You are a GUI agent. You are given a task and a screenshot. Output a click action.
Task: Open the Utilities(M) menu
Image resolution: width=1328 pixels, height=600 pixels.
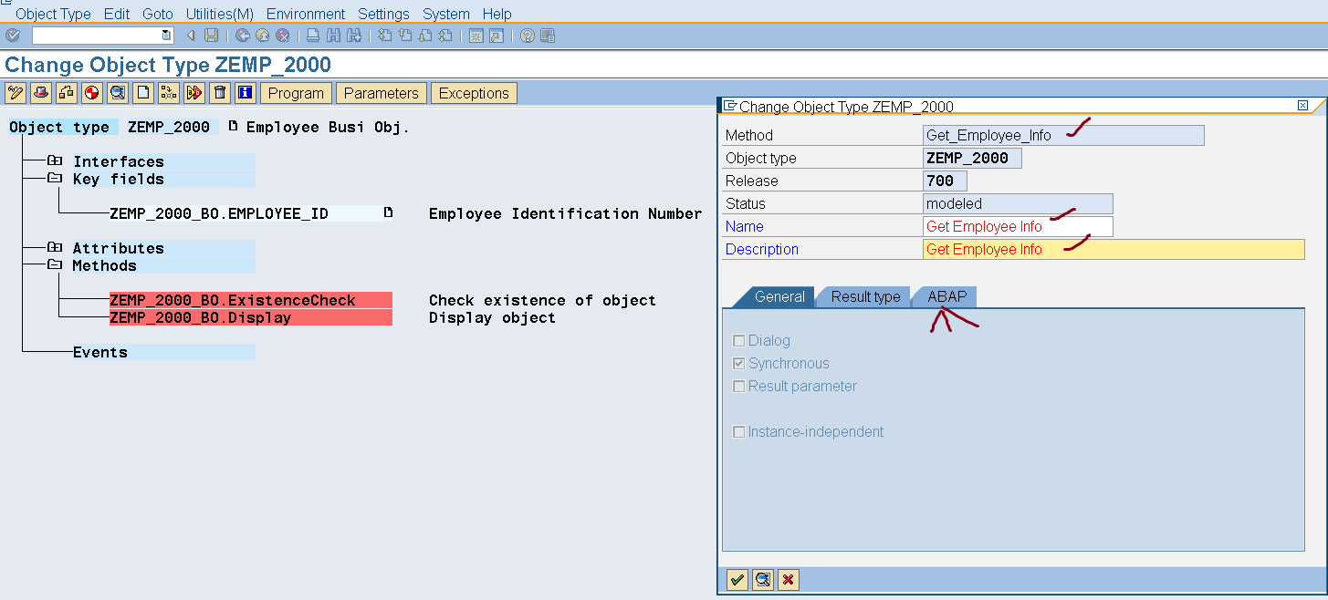pyautogui.click(x=219, y=14)
